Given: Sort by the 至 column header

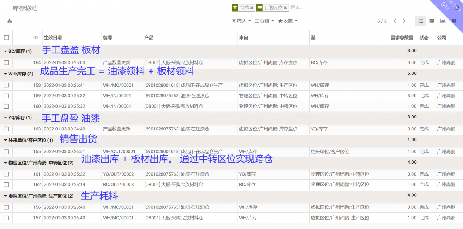Looking at the screenshot, I should [313, 38].
